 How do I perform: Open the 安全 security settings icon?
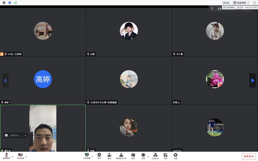pos(99,156)
